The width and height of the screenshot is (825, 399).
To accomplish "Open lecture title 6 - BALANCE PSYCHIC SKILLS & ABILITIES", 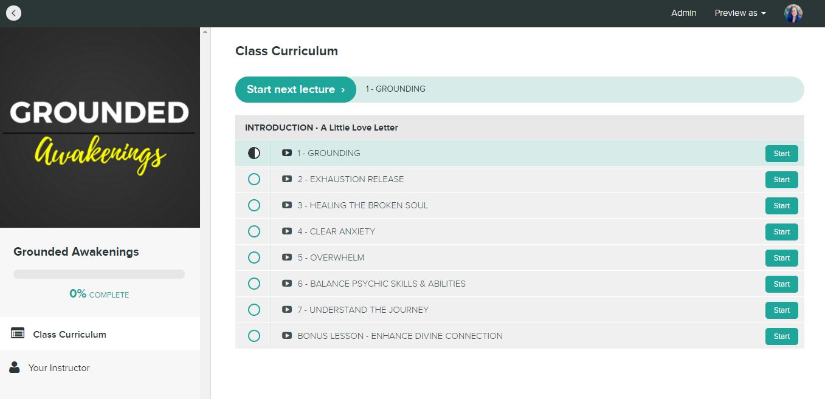I will (381, 284).
